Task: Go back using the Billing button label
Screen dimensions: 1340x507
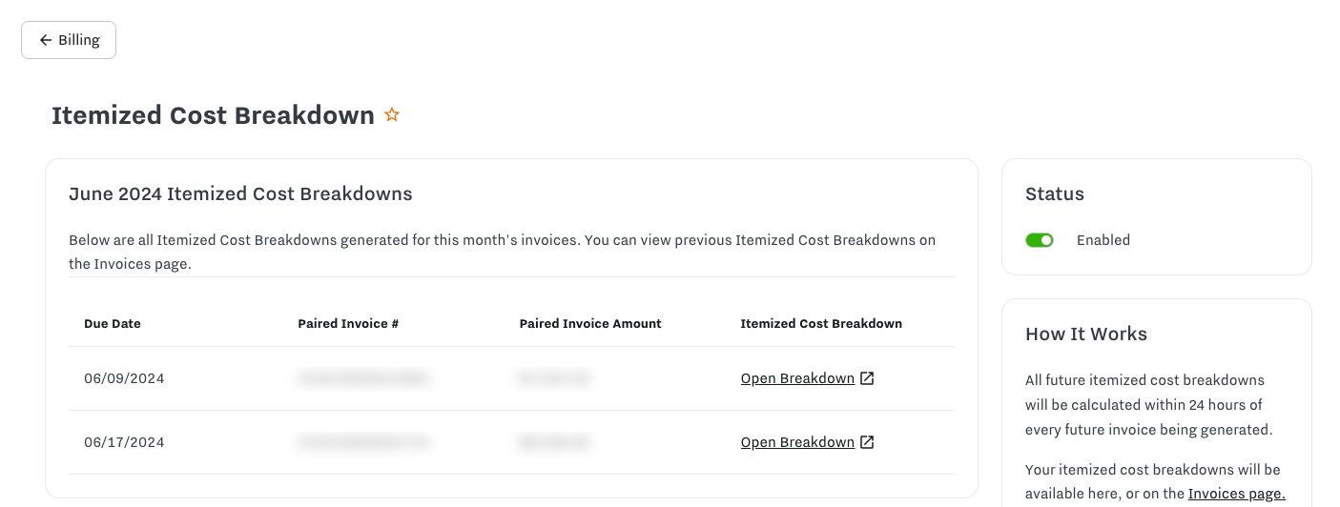Action: tap(79, 40)
